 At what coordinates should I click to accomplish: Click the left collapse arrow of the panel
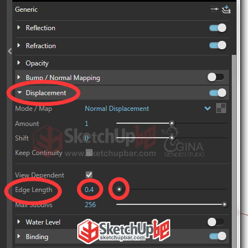pos(10,51)
